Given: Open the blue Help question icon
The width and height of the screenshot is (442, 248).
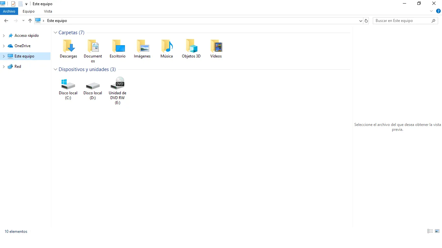Looking at the screenshot, I should (x=438, y=11).
